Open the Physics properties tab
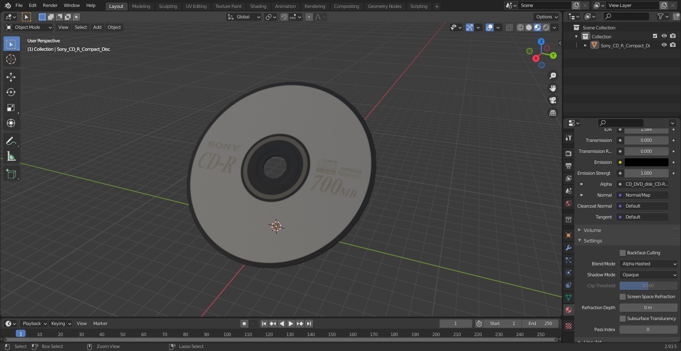The width and height of the screenshot is (681, 351). click(568, 272)
